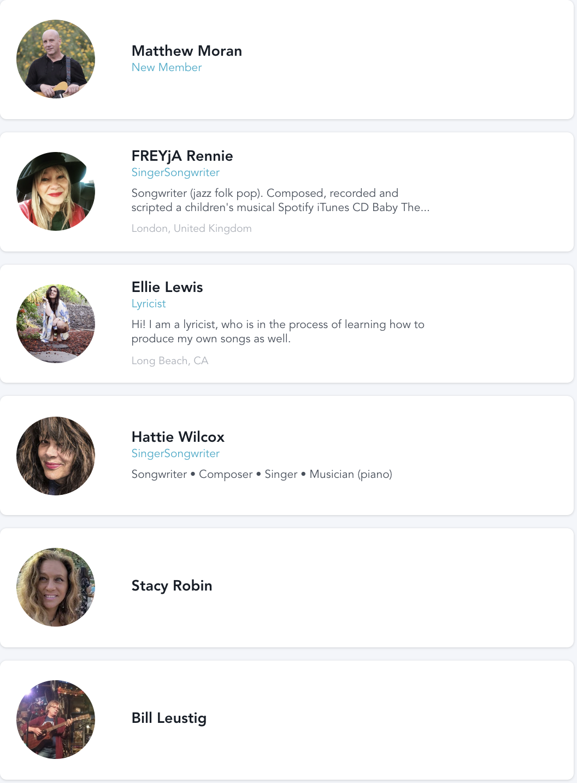
Task: Open the Matthew Moran name link
Action: click(x=186, y=51)
